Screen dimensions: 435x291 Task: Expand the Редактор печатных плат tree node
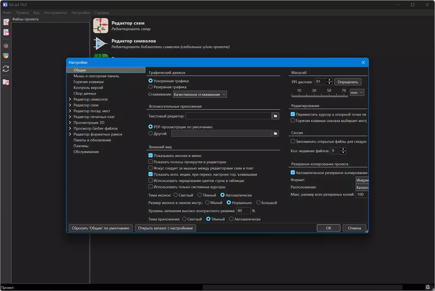click(70, 117)
